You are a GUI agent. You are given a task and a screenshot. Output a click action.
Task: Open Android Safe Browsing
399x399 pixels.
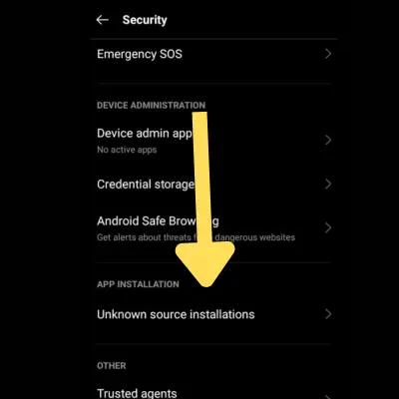click(x=213, y=228)
